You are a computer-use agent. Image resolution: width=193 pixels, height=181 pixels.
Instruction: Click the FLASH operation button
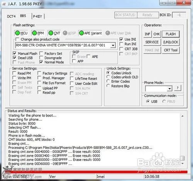pyautogui.click(x=171, y=34)
